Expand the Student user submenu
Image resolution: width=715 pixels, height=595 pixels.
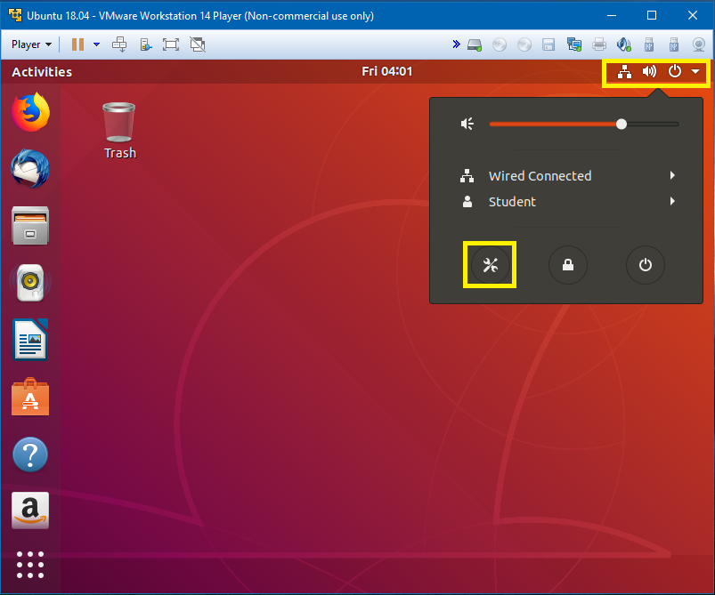coord(567,201)
